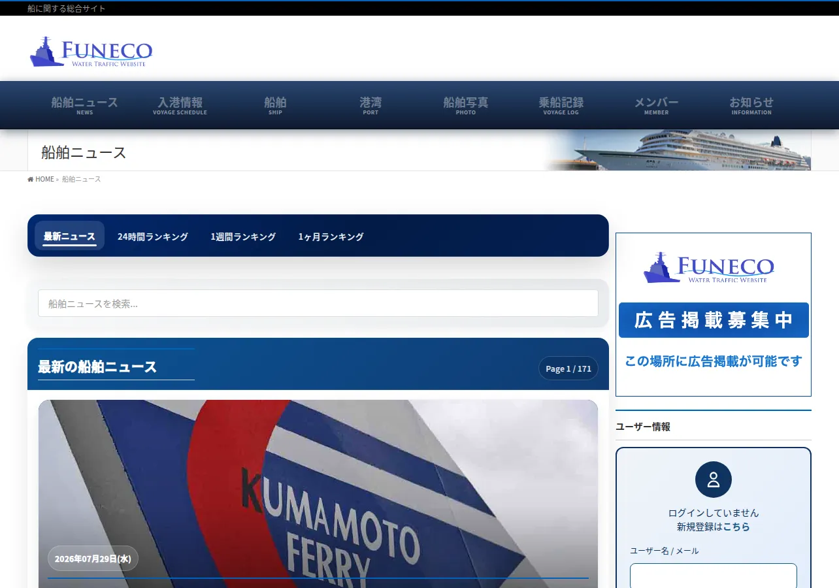Viewport: 839px width, 588px height.
Task: Open the お知らせ information menu item
Action: click(751, 105)
